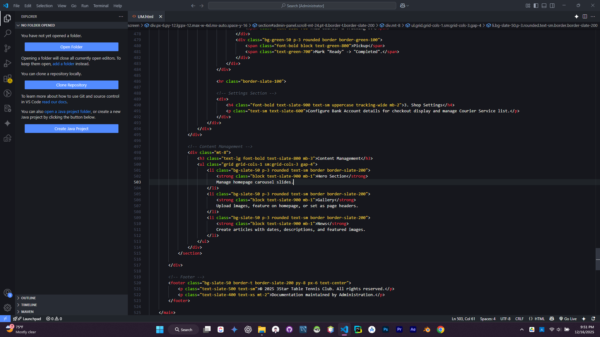Click the command center search field
The width and height of the screenshot is (600, 337).
[302, 6]
